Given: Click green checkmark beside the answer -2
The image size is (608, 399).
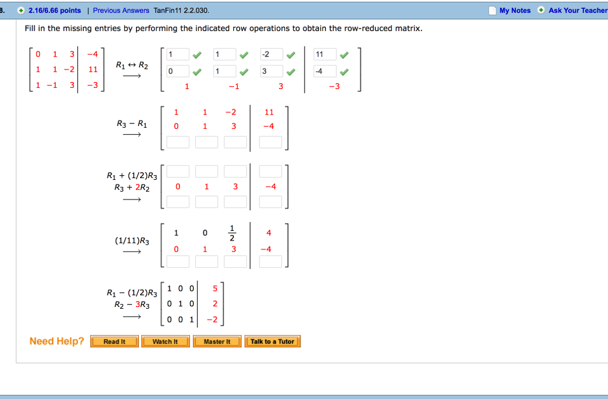Looking at the screenshot, I should (290, 54).
